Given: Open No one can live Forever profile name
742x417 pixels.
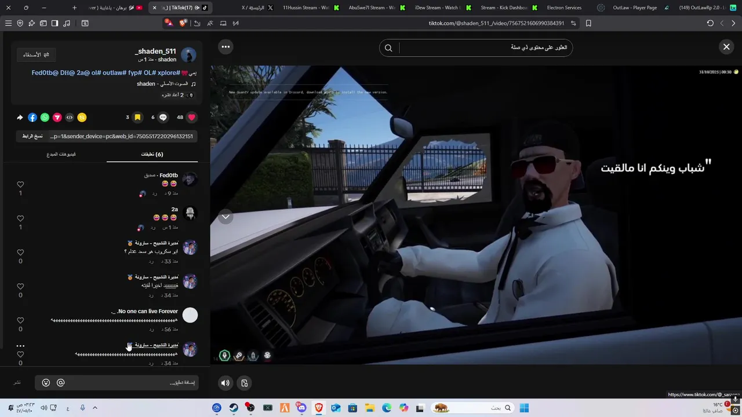Looking at the screenshot, I should 144,311.
